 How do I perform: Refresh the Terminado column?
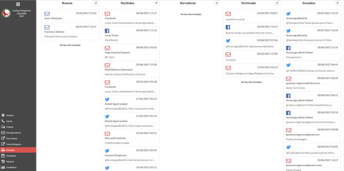coord(277,3)
